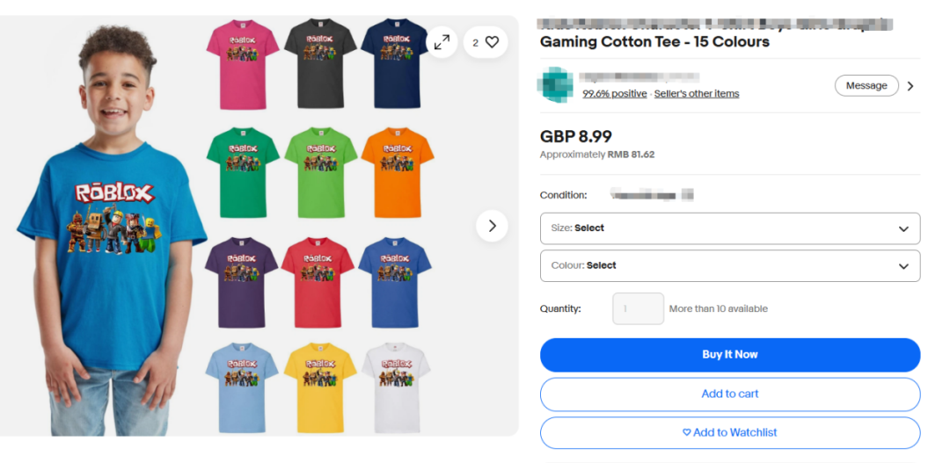This screenshot has height=463, width=950.
Task: Open the 99.6% positive feedback link
Action: click(x=614, y=94)
